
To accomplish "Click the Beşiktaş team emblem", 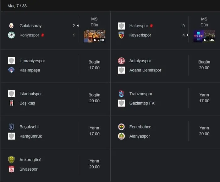I will coord(11,103).
